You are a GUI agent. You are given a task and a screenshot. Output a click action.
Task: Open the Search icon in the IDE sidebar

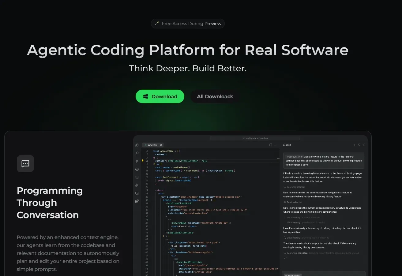137,153
